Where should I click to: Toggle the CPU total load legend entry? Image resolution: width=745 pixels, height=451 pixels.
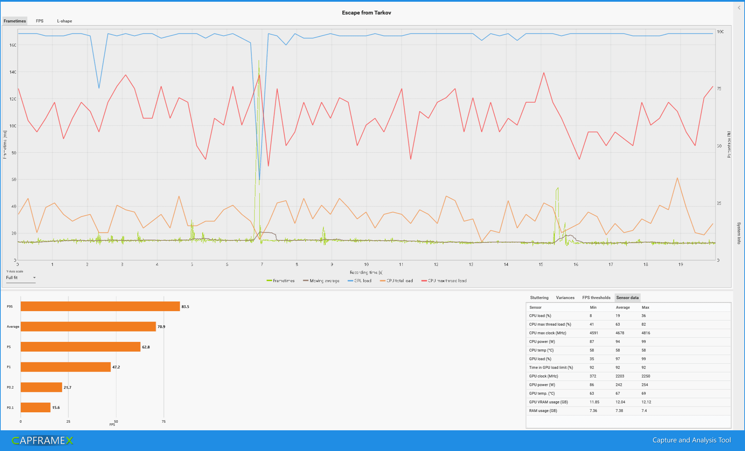(396, 281)
